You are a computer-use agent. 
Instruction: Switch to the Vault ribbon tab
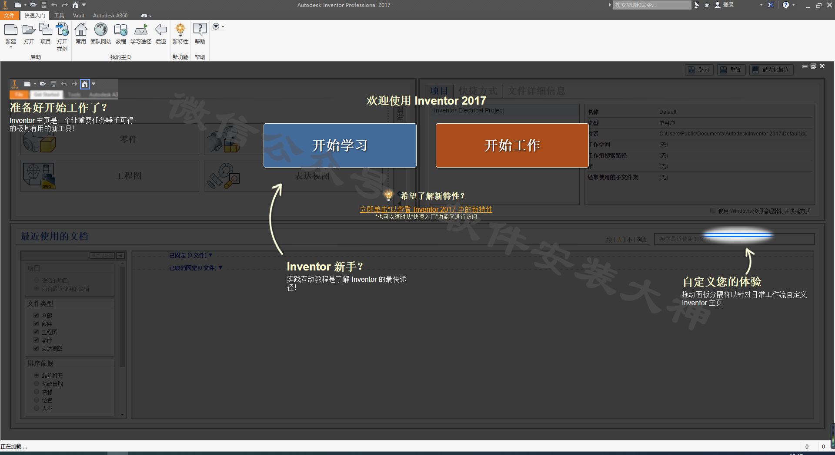[79, 16]
